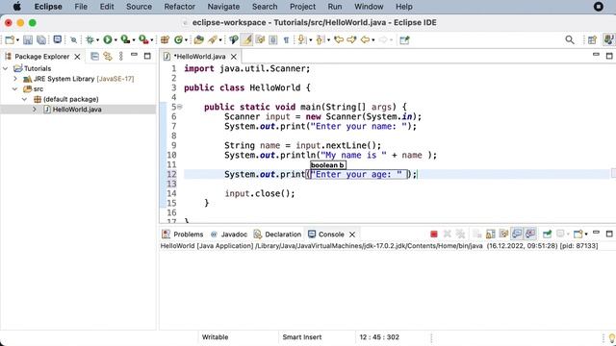The image size is (616, 346).
Task: Expand the HelloWorld.java tree node
Action: 35,110
